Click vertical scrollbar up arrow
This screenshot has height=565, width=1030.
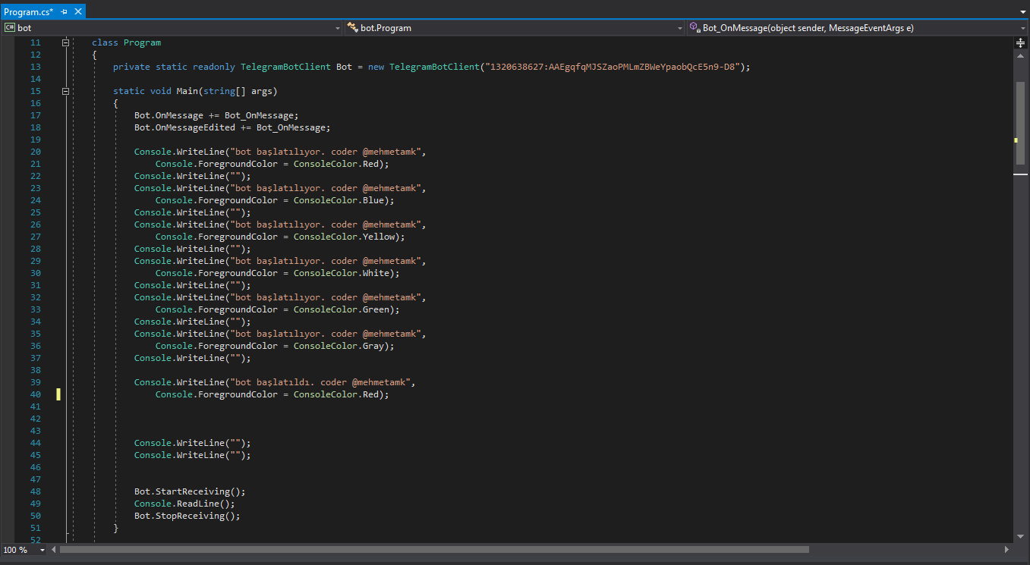1020,55
